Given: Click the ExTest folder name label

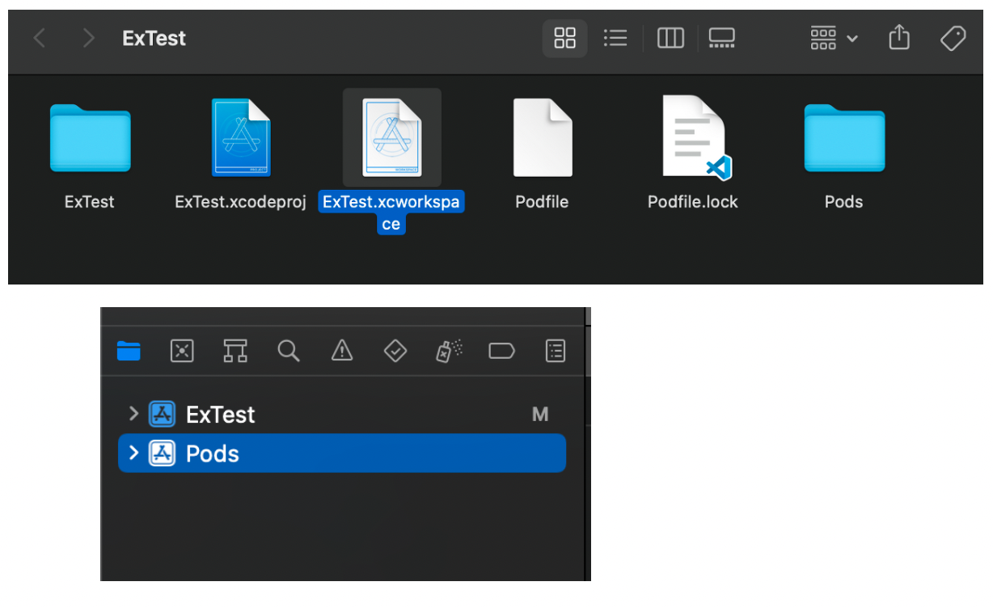Looking at the screenshot, I should click(x=89, y=202).
